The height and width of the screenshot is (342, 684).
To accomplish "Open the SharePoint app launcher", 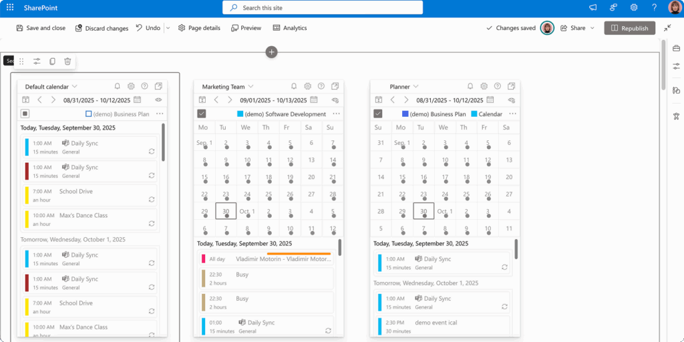I will click(x=10, y=7).
